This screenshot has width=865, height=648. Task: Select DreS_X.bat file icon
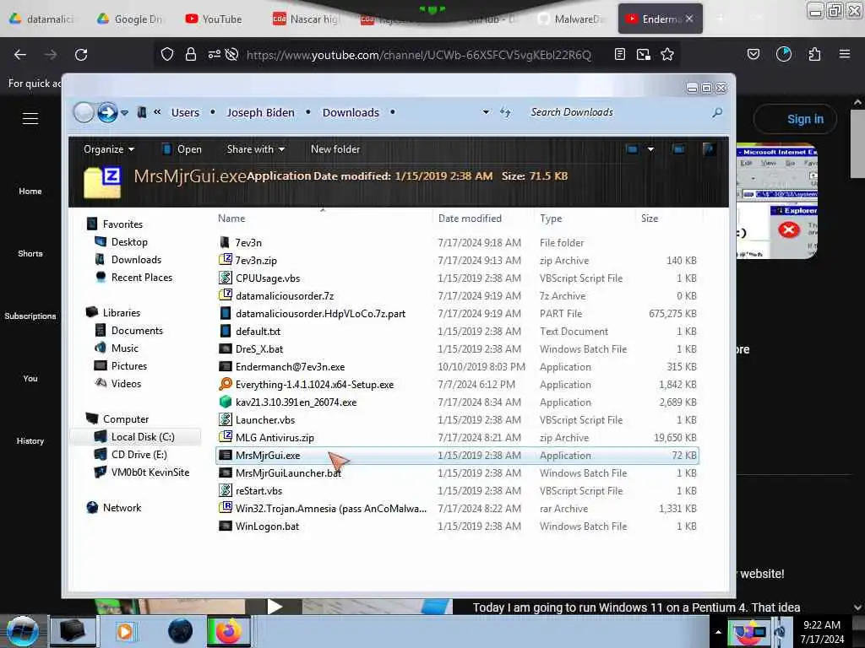pos(225,348)
